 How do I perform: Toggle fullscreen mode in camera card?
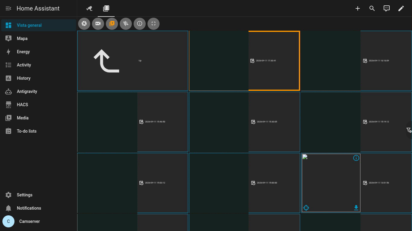click(154, 23)
